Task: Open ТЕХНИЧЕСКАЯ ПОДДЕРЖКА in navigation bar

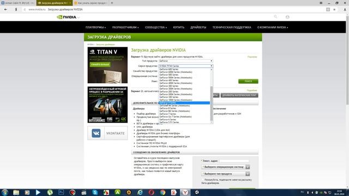Action: [x=231, y=27]
